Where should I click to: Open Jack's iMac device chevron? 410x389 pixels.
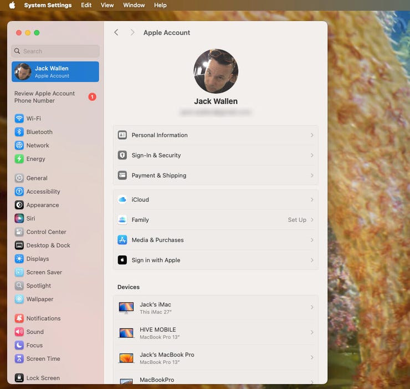pos(312,307)
